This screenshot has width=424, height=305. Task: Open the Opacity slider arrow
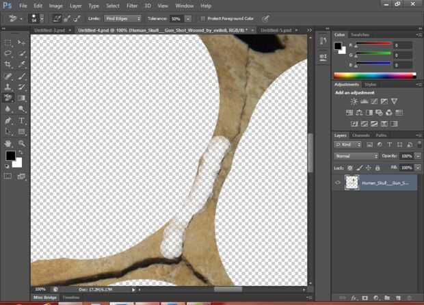click(x=419, y=156)
